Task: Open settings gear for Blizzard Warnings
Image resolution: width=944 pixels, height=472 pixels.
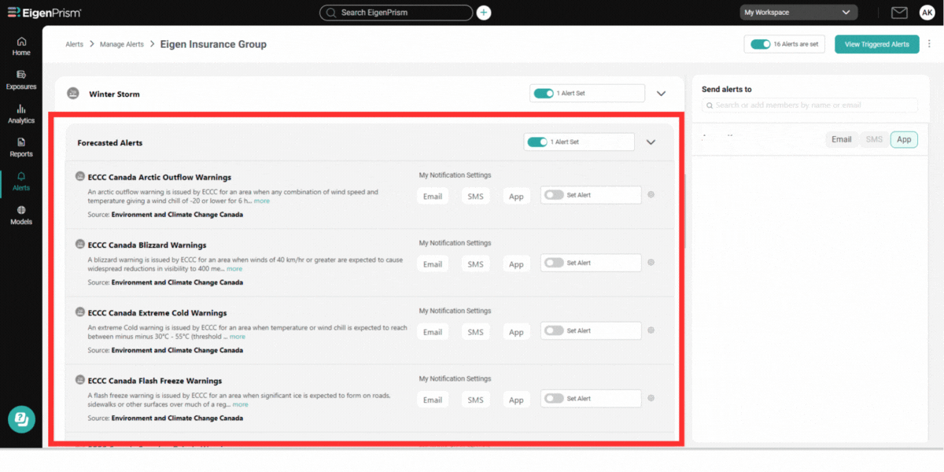Action: (651, 263)
